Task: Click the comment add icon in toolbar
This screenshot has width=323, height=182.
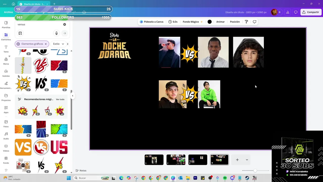Action: point(255,22)
